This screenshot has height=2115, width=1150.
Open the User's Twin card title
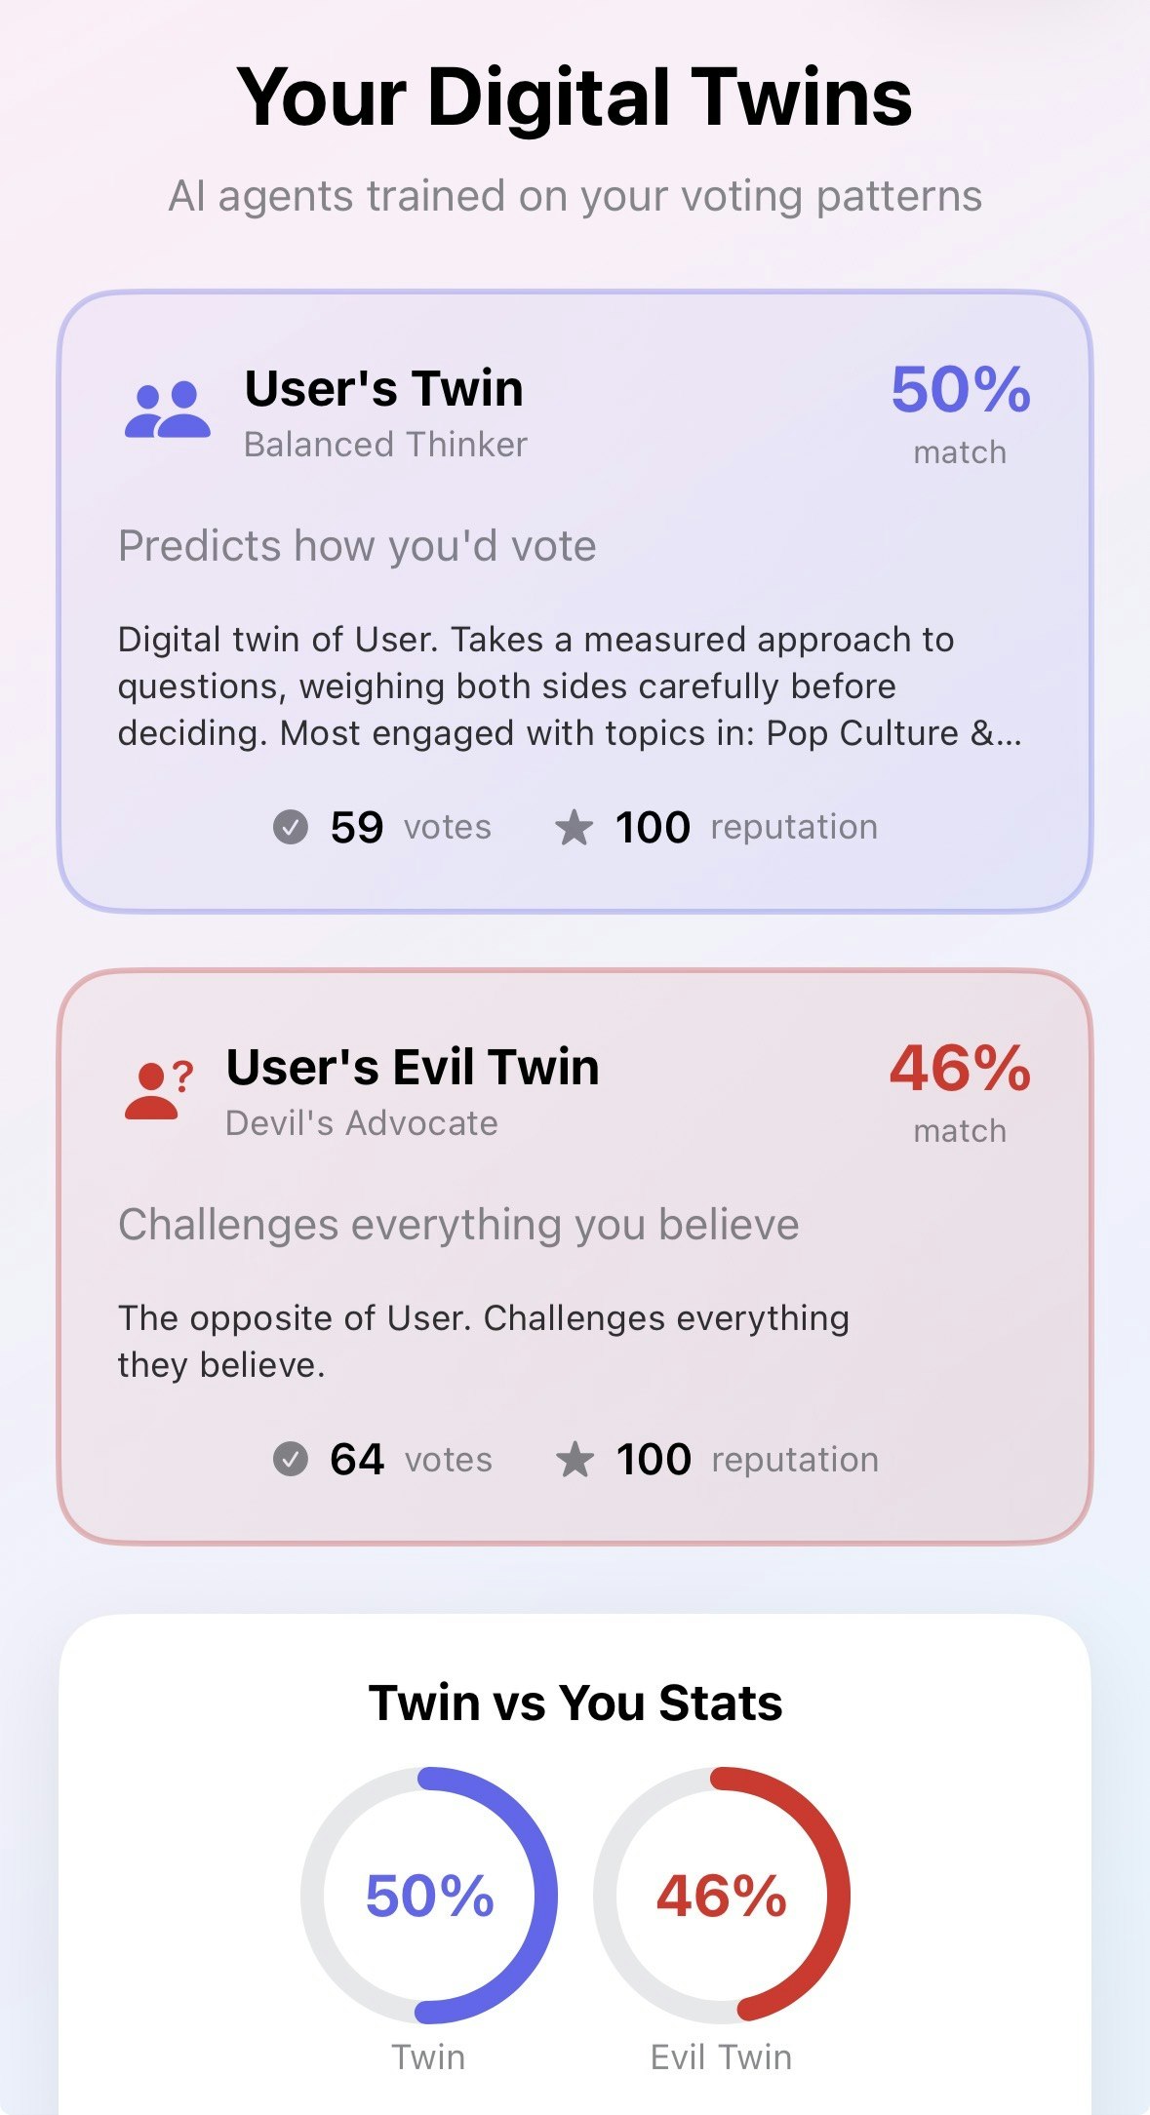coord(383,388)
